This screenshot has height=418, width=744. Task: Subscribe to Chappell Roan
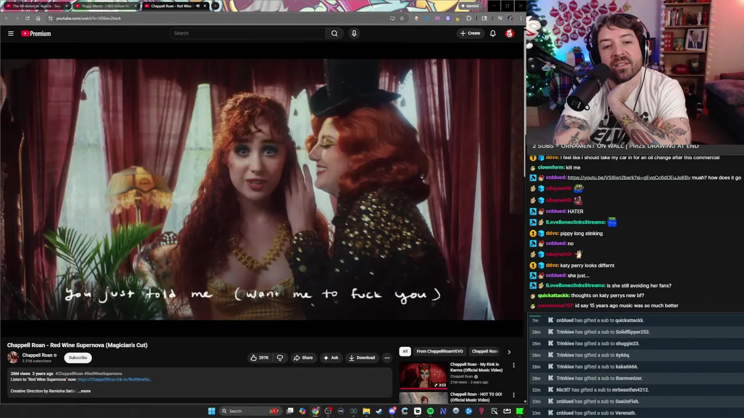pos(78,358)
